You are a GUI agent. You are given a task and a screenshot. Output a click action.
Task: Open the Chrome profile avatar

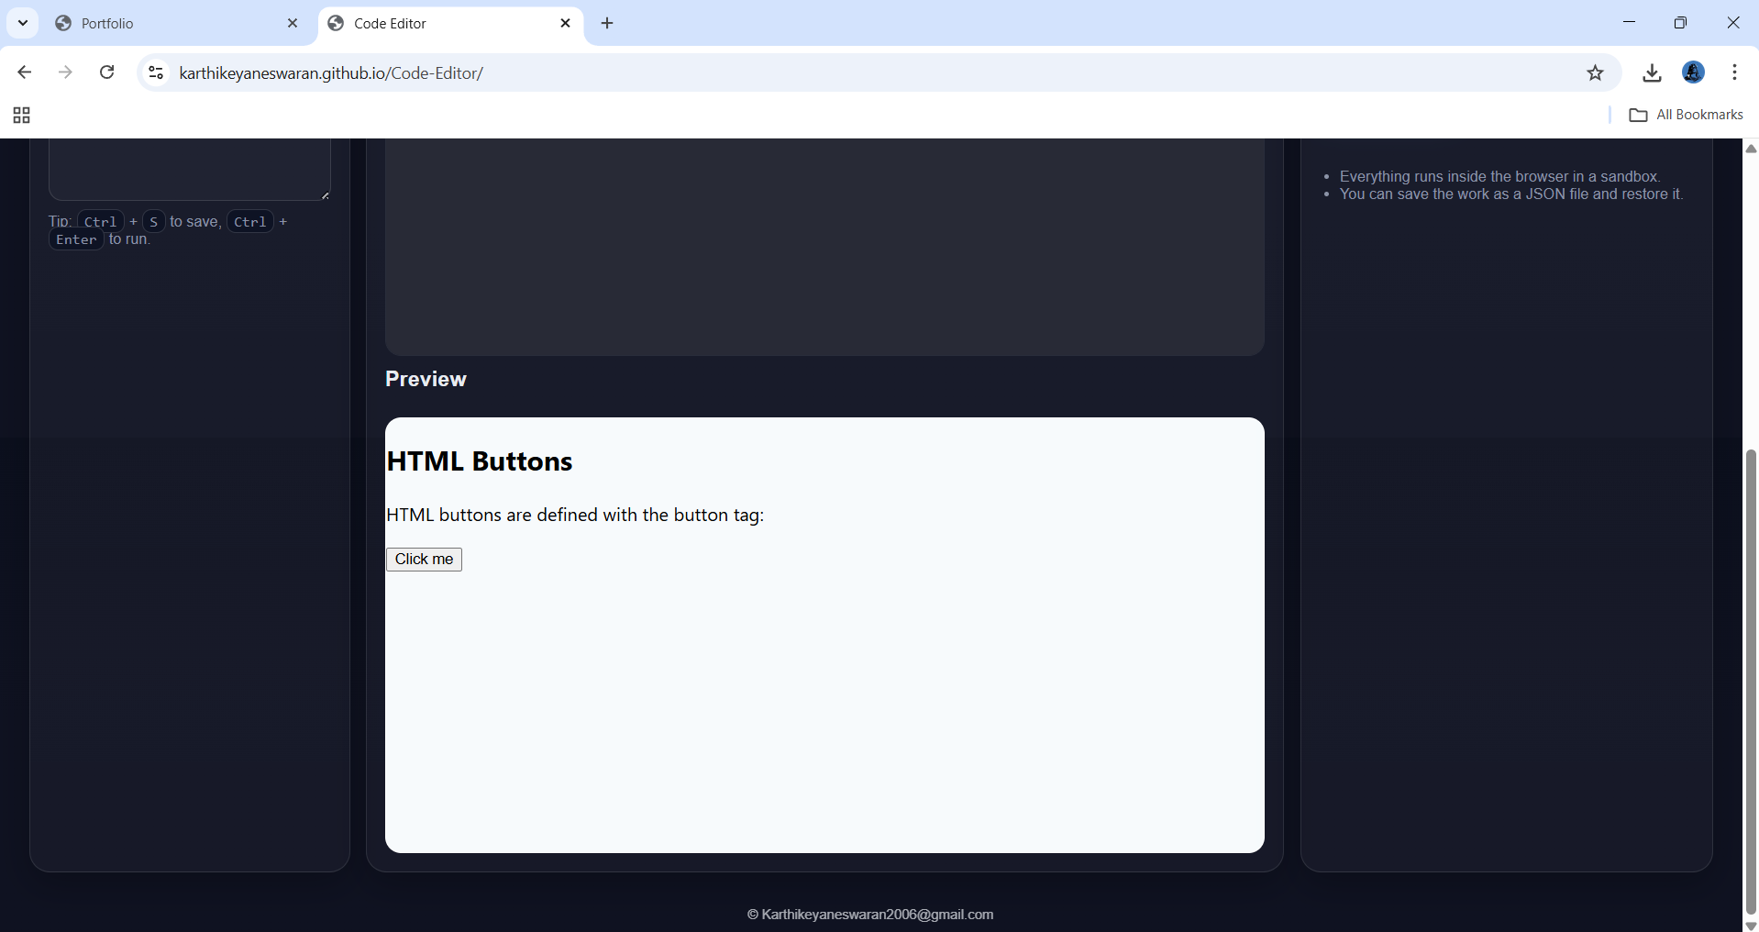click(1693, 72)
